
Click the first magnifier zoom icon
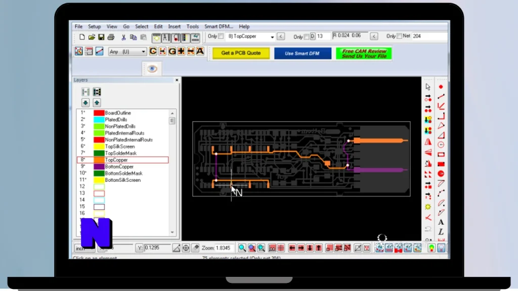click(242, 248)
